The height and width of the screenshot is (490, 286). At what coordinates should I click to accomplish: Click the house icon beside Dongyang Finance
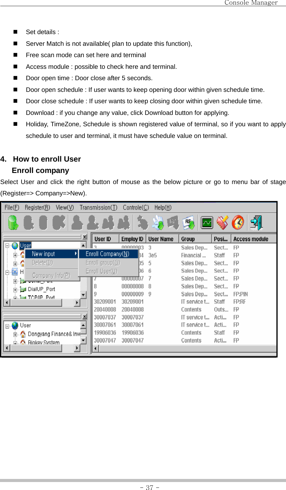tap(23, 334)
